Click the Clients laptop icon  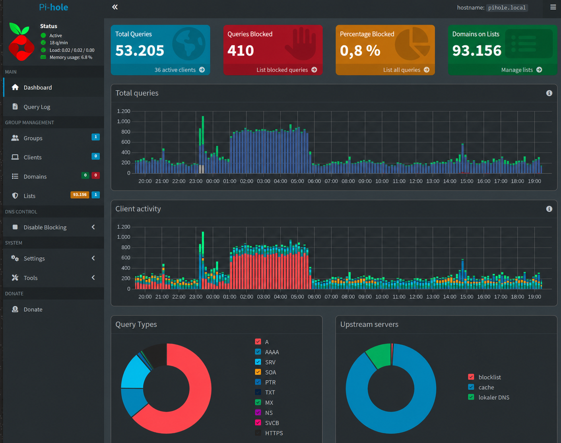[15, 157]
